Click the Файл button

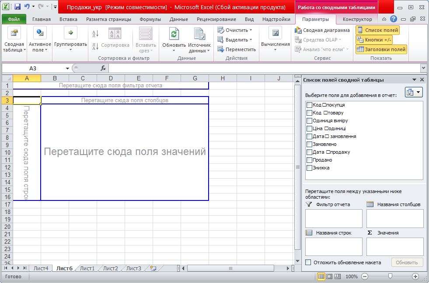(14, 19)
